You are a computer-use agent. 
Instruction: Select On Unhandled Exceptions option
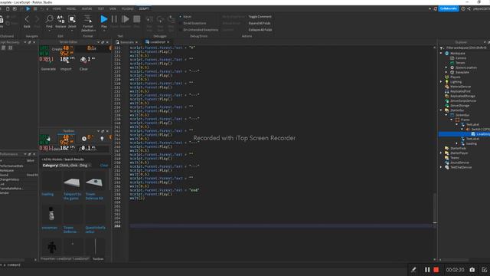(x=199, y=30)
